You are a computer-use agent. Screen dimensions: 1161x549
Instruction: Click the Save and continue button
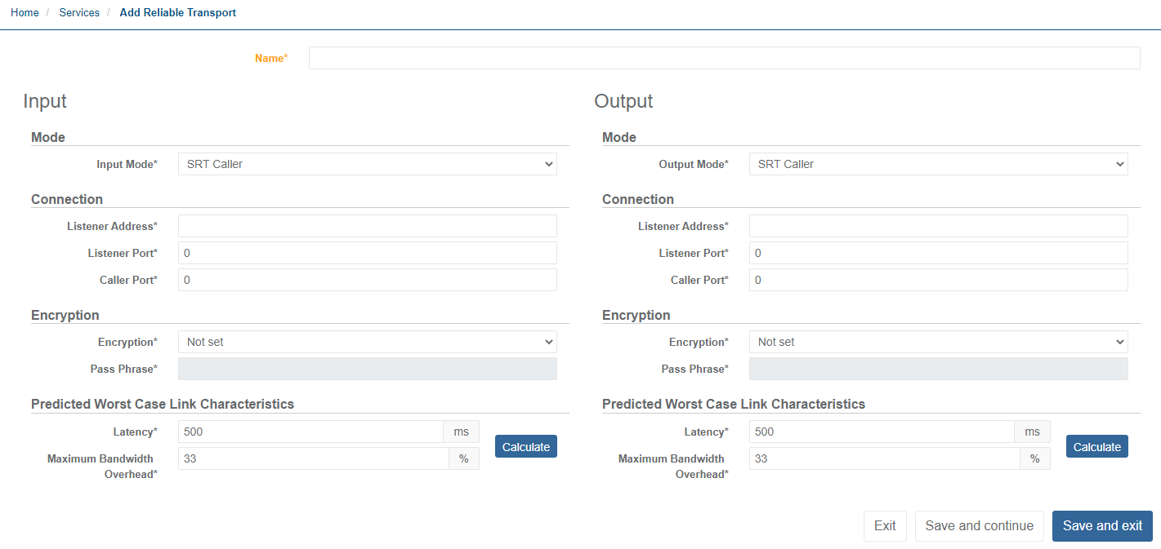(979, 526)
